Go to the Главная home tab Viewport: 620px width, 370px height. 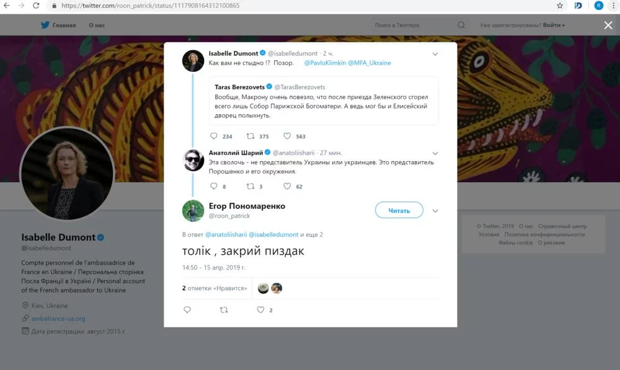[x=58, y=25]
